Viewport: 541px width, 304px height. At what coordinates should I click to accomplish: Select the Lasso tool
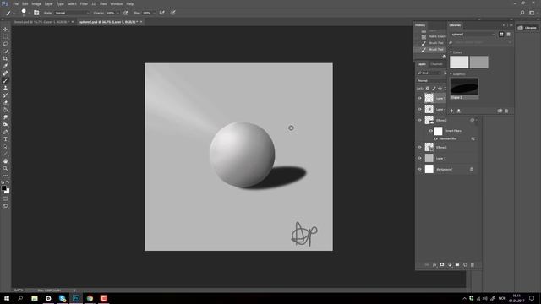(x=5, y=44)
